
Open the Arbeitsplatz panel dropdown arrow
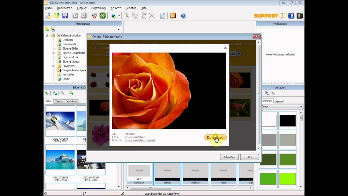pos(119,29)
